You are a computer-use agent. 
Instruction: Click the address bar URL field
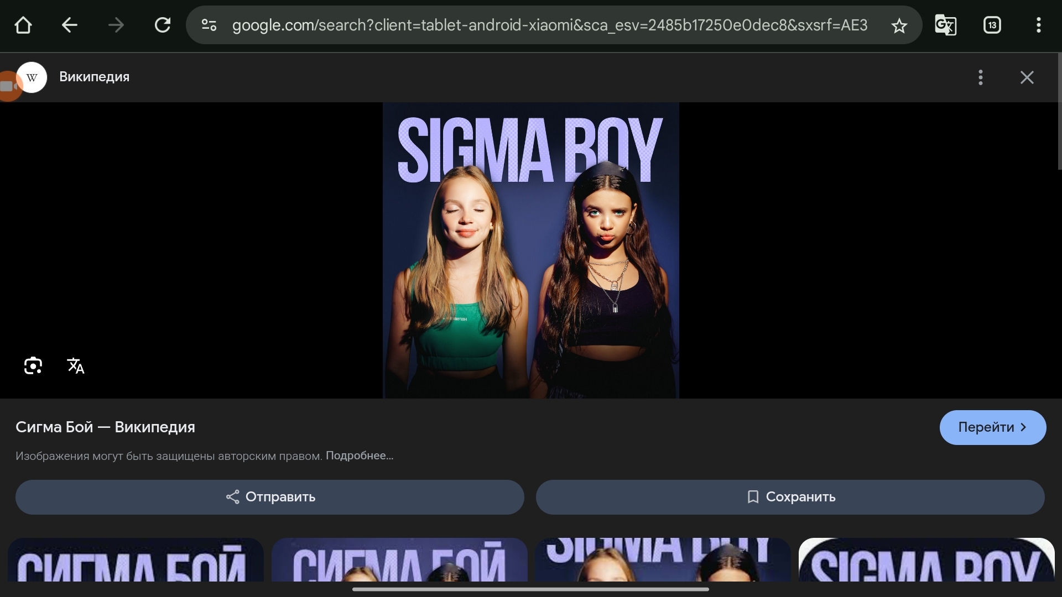tap(549, 25)
